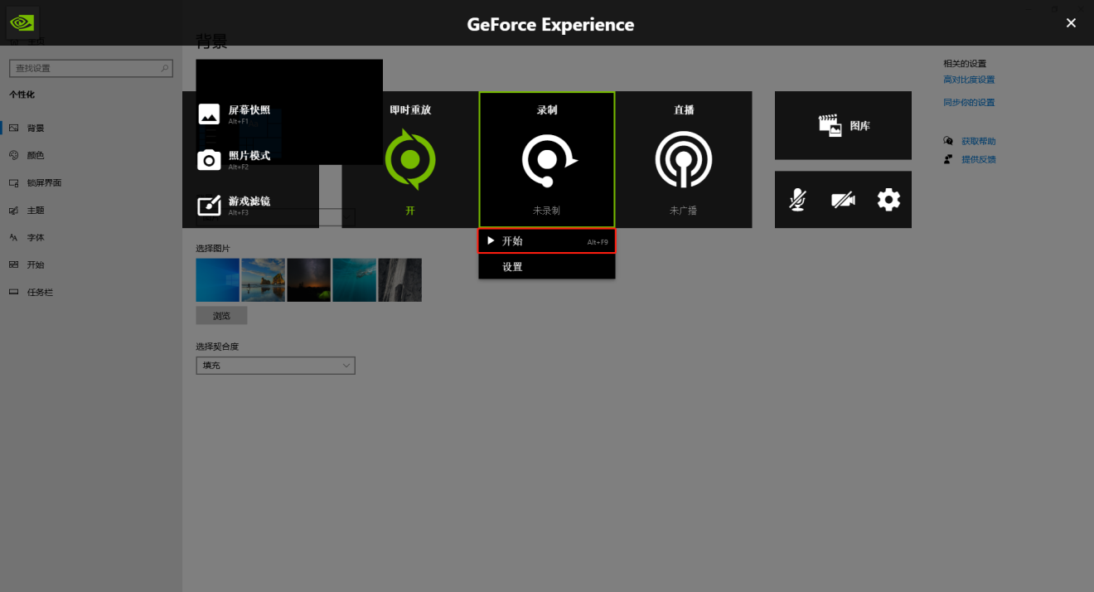The image size is (1094, 592).
Task: Open 开始 in Settings sidebar
Action: [x=91, y=264]
